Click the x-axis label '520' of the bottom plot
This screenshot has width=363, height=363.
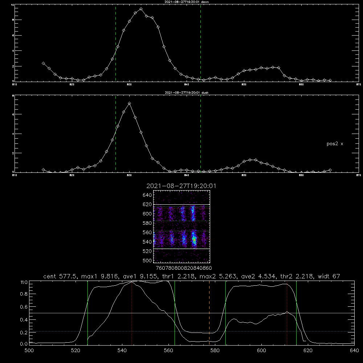tap(76, 351)
